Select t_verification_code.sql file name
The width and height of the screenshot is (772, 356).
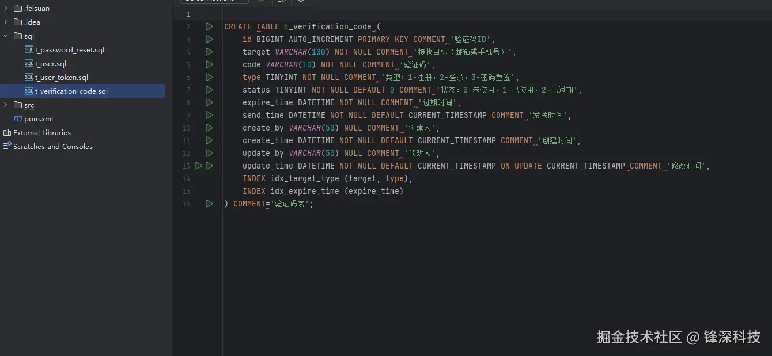click(71, 91)
